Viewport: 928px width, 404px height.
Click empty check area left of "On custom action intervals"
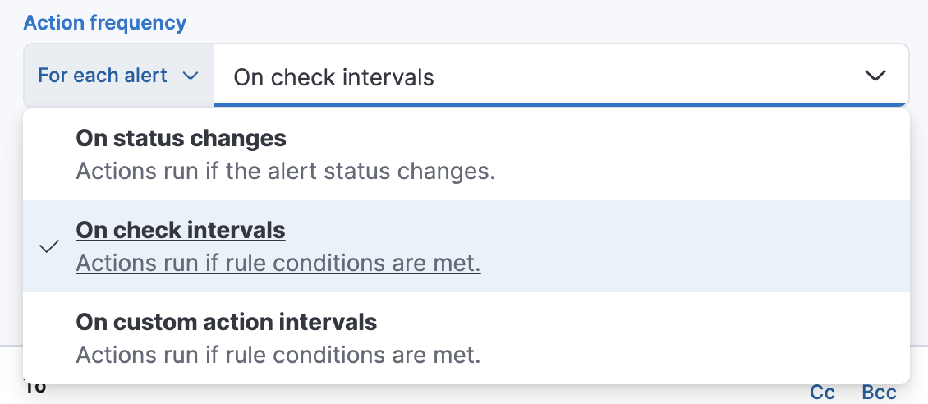point(49,338)
